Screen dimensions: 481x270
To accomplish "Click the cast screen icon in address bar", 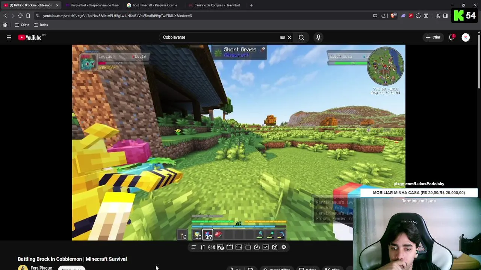I will (375, 16).
